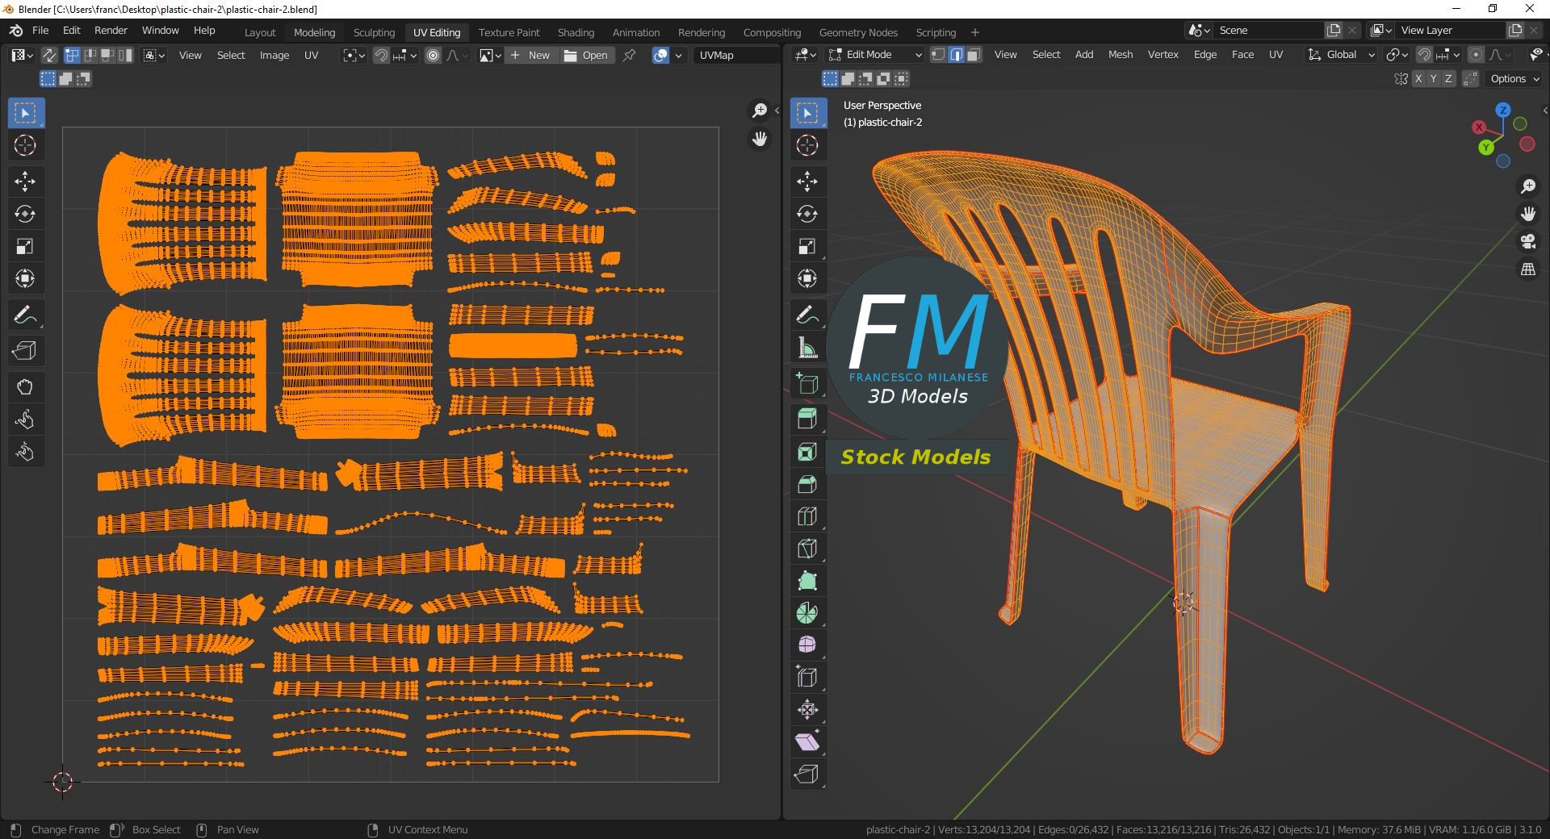Select the Bevel tool in 3D viewport
Viewport: 1550px width, 839px height.
(x=806, y=484)
